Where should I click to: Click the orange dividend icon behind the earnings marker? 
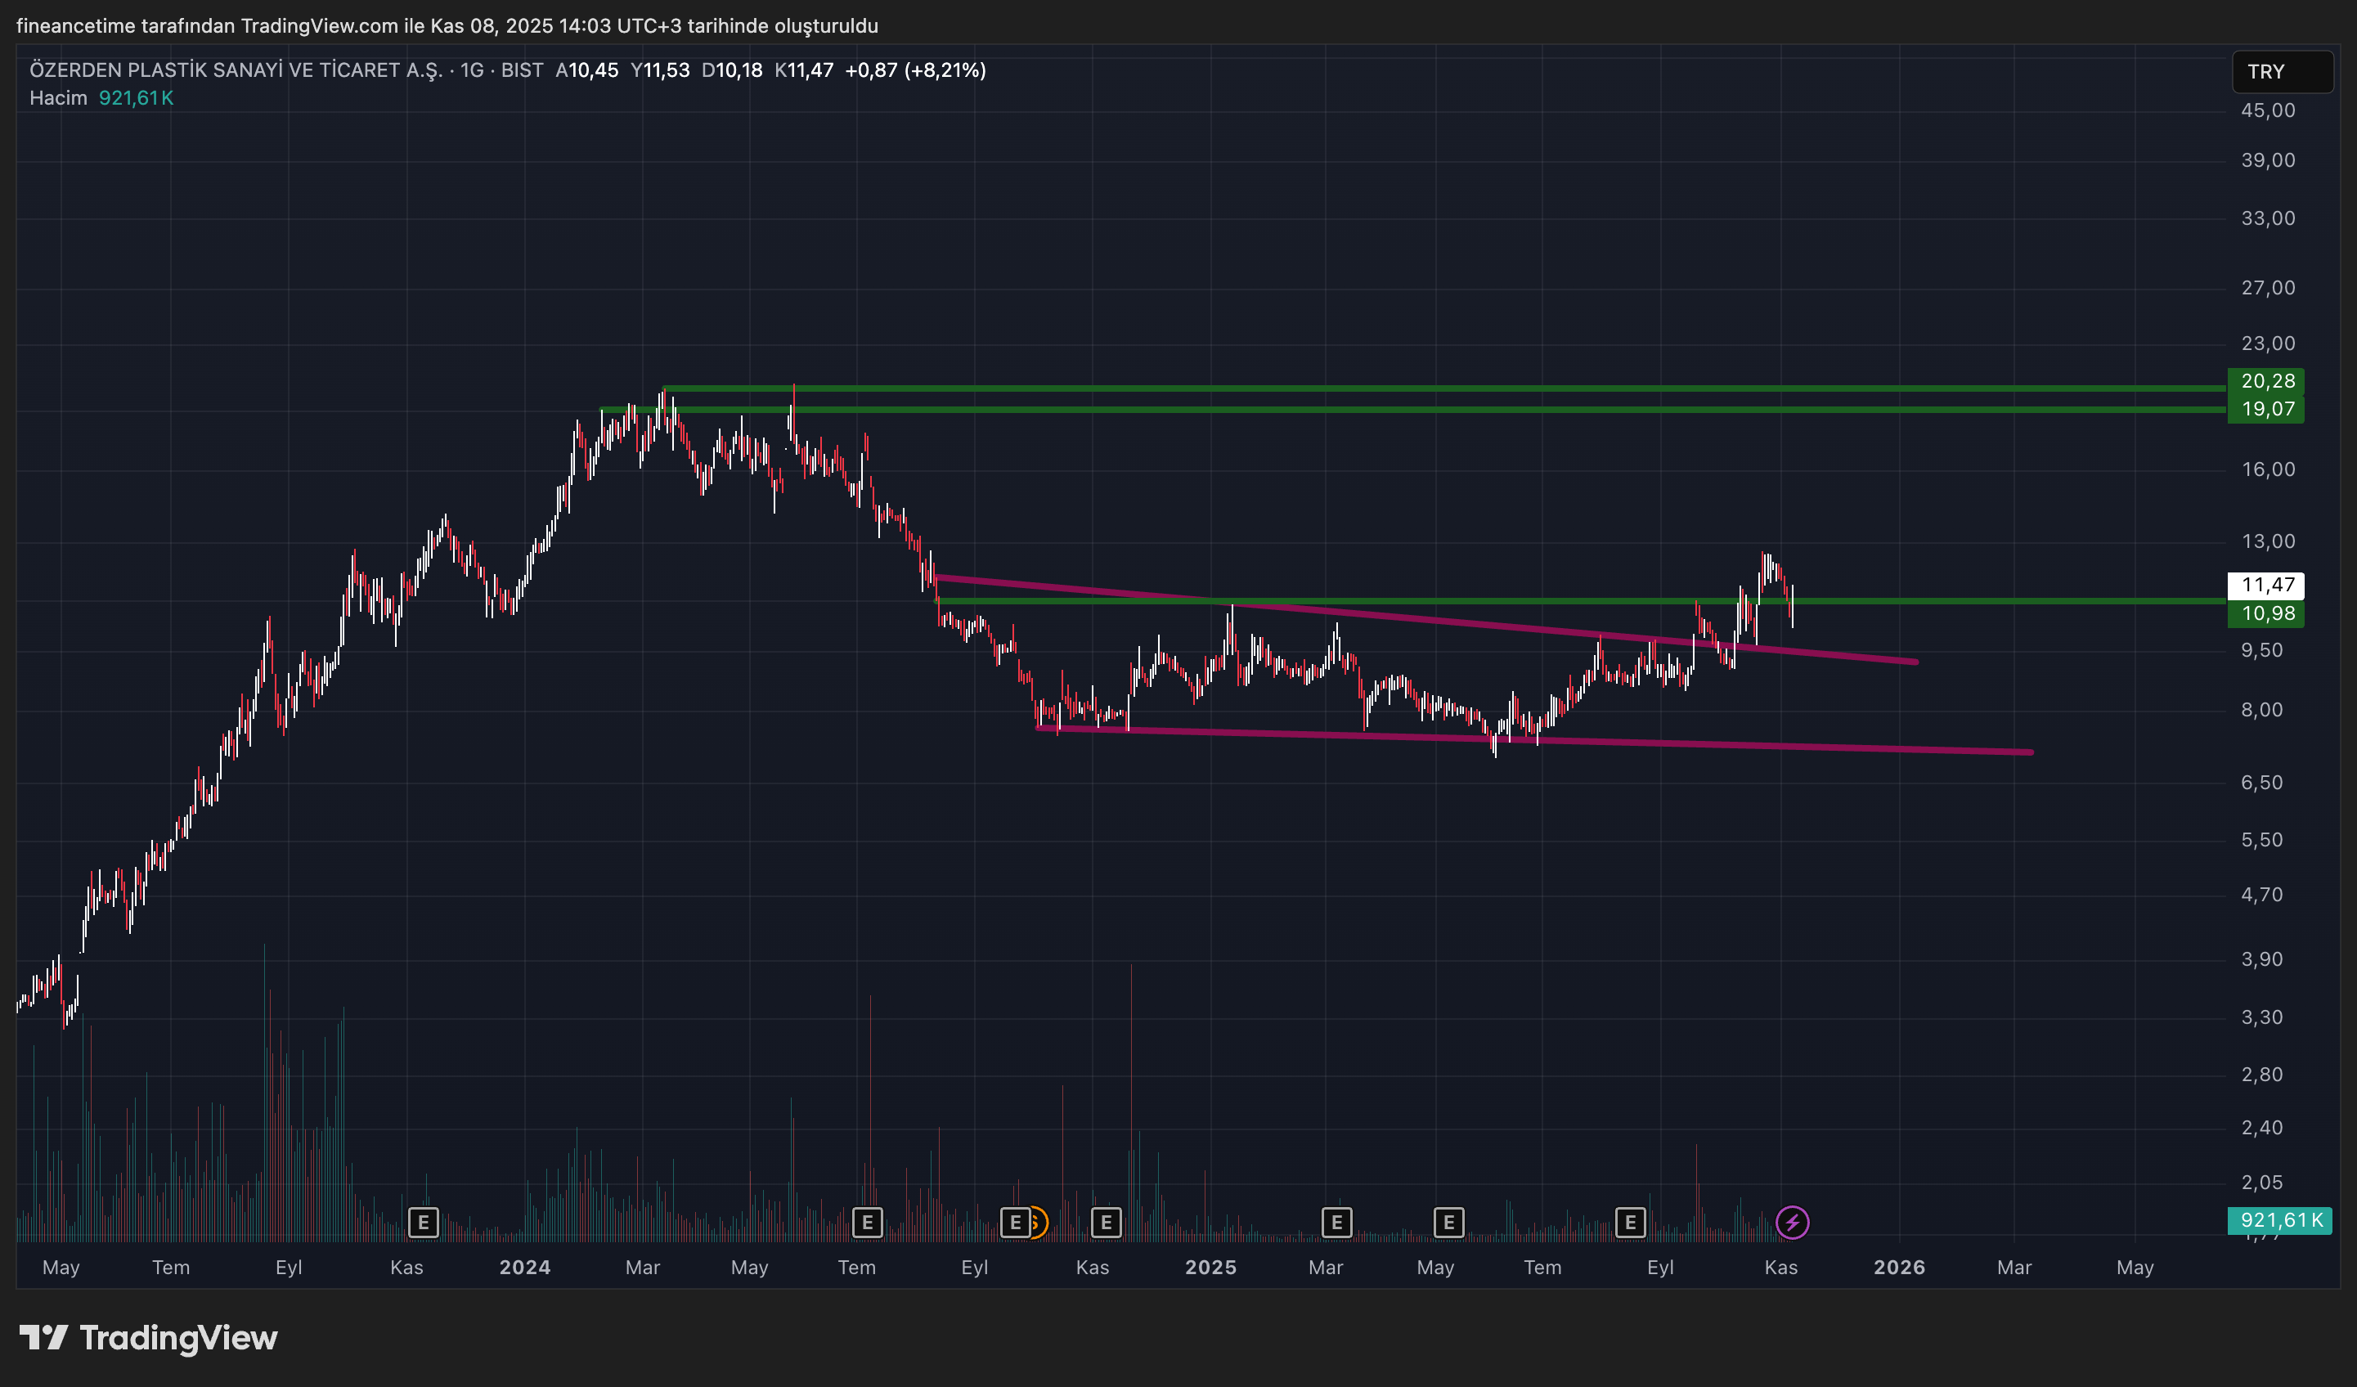[x=1039, y=1222]
